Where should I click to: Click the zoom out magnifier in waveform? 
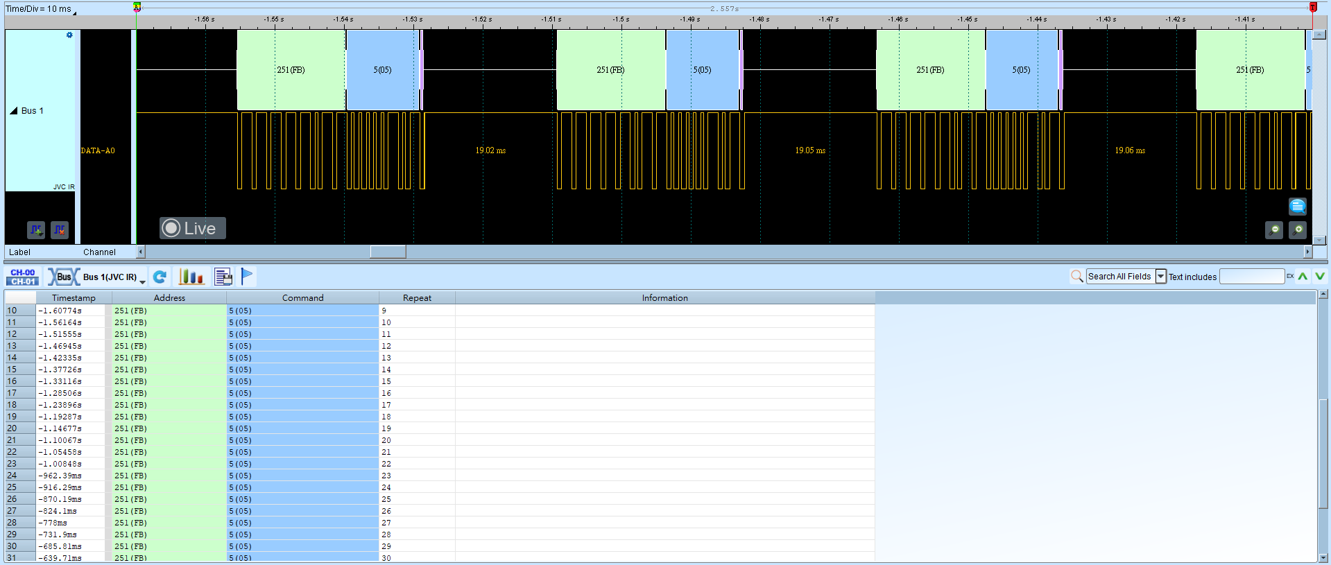coord(1274,230)
